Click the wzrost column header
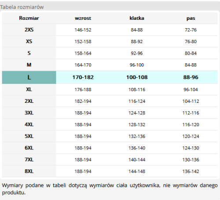 [x=83, y=18]
